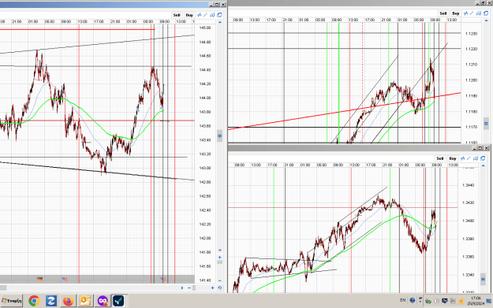Viewport: 493px width, 308px height.
Task: Reset left chart zoom with circular arrow
Action: pos(220,288)
